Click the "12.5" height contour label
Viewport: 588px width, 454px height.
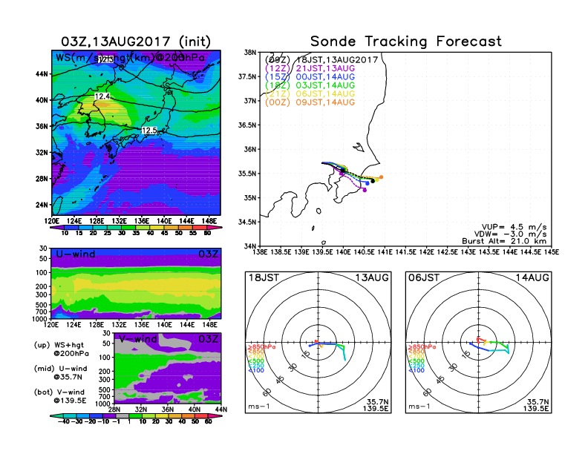(x=149, y=131)
